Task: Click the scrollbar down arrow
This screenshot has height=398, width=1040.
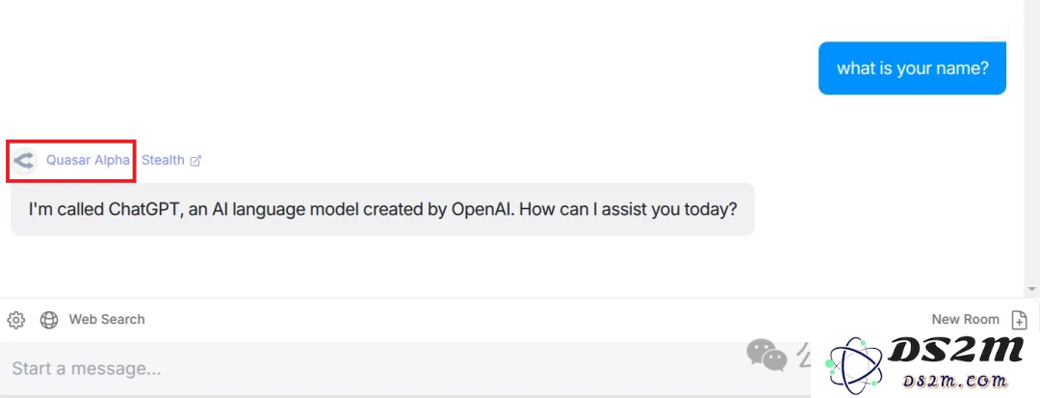Action: click(x=1031, y=289)
